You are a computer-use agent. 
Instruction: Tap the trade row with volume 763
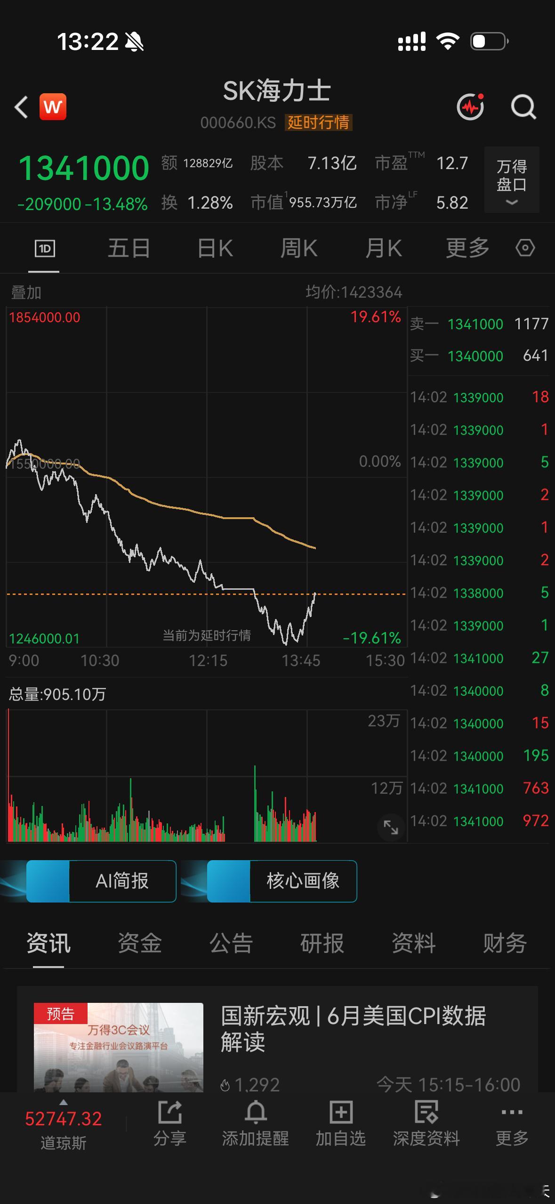click(479, 789)
